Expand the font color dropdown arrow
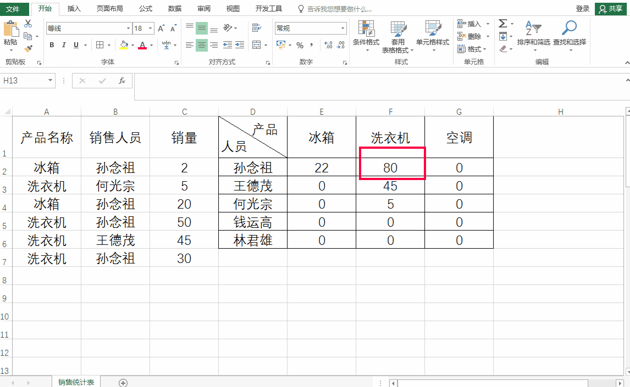The image size is (630, 387). [152, 46]
